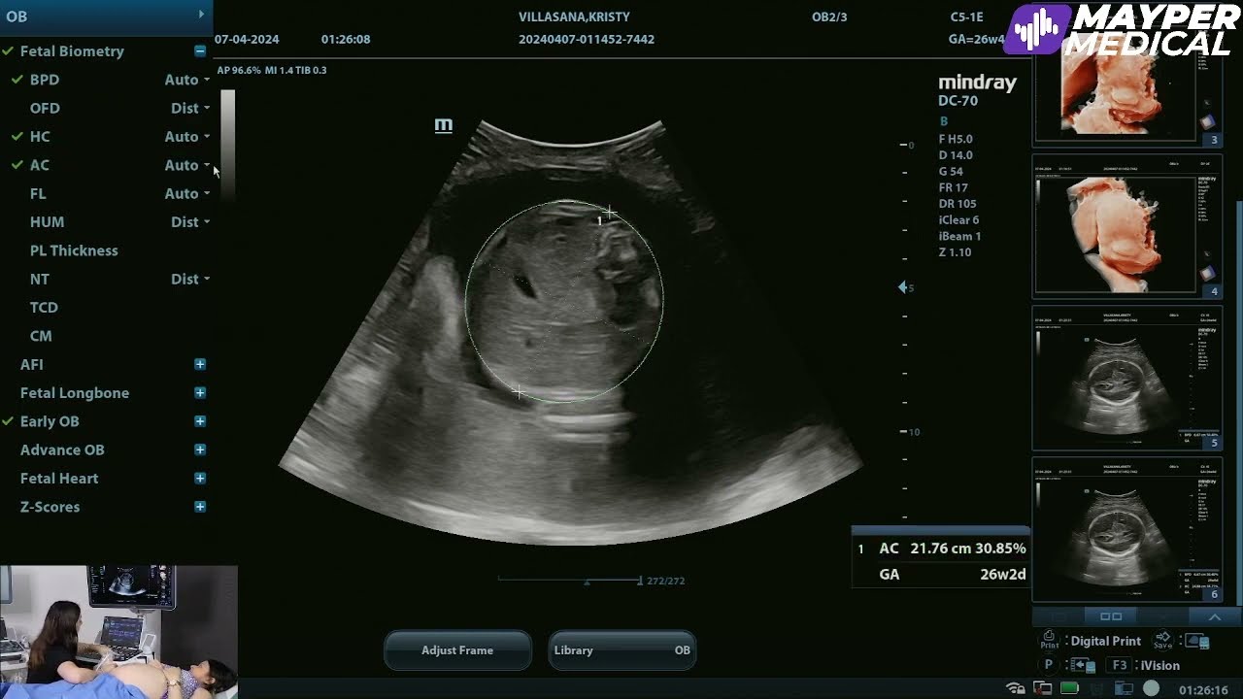Click the focus position arrow on depth scale
This screenshot has width=1243, height=699.
(902, 287)
